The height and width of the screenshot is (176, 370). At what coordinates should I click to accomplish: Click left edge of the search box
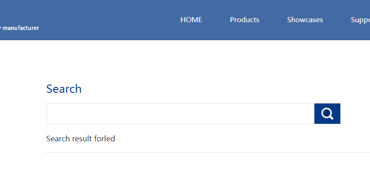tap(48, 114)
